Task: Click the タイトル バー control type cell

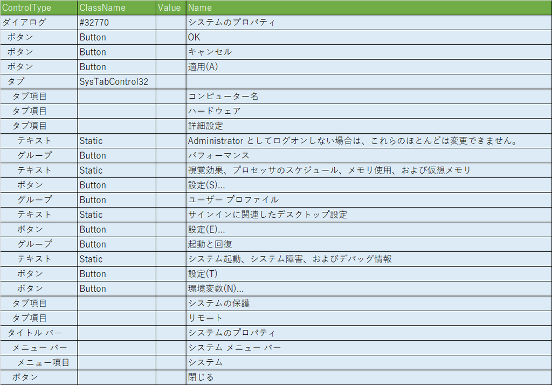Action: [39, 333]
